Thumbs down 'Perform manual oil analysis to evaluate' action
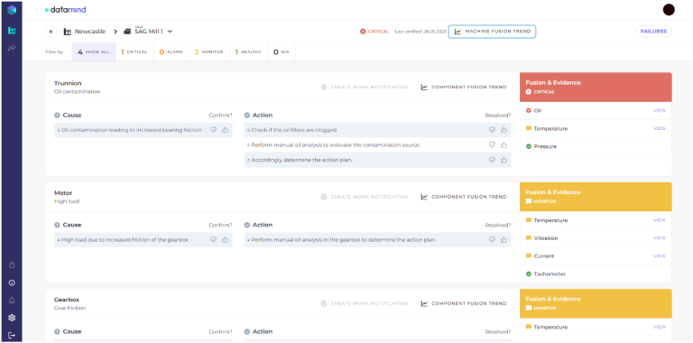The height and width of the screenshot is (343, 693). coord(492,145)
